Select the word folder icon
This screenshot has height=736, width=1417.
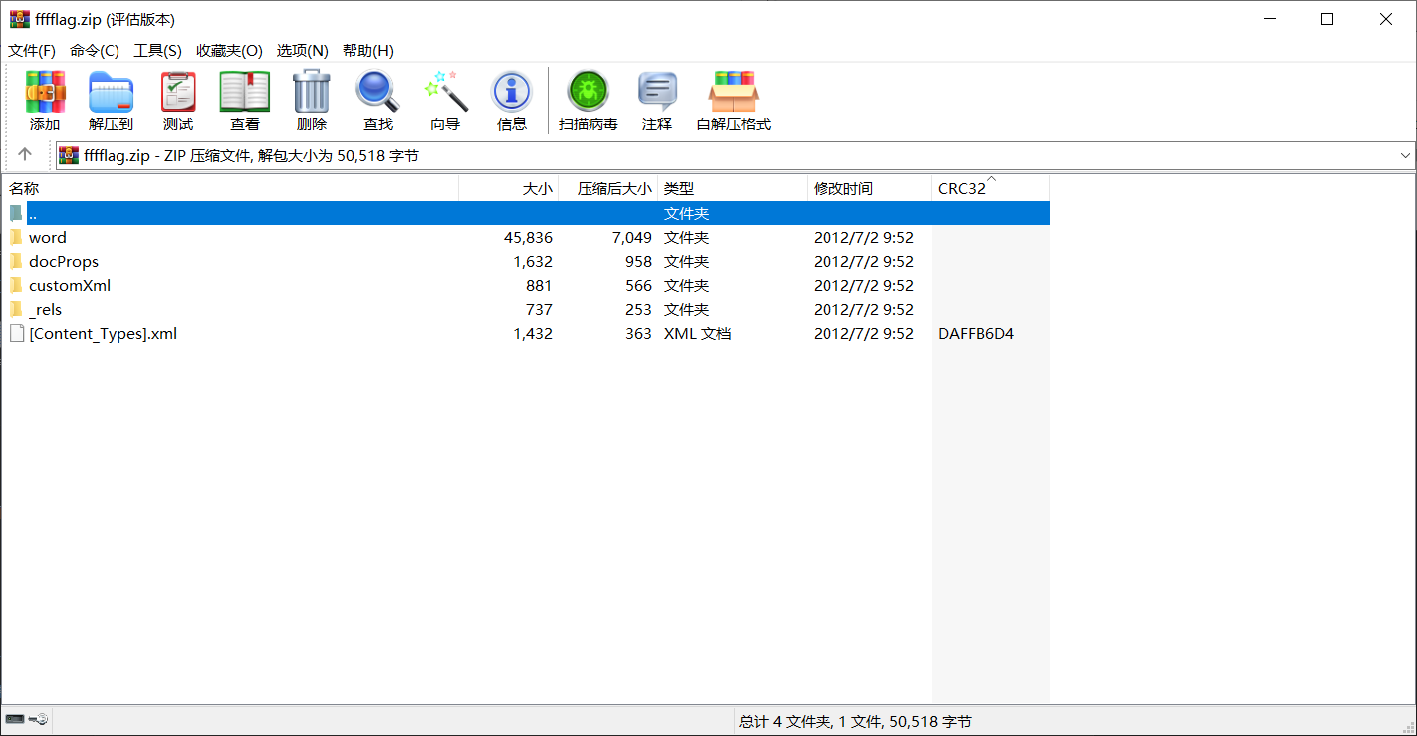[16, 237]
